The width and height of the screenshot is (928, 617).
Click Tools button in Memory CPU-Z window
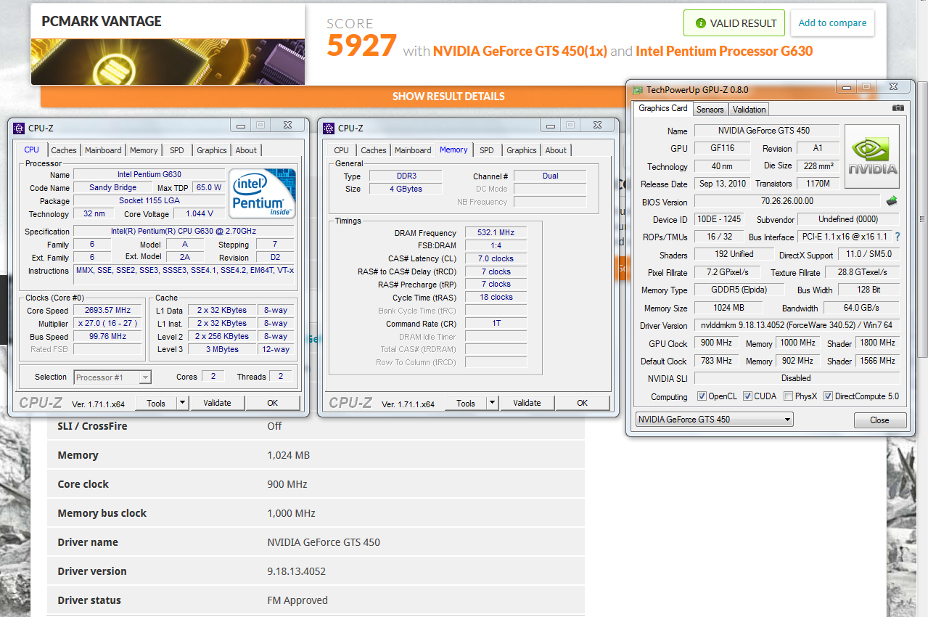pos(466,403)
